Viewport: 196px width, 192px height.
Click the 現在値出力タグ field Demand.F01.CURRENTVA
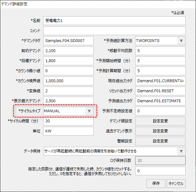click(x=160, y=81)
